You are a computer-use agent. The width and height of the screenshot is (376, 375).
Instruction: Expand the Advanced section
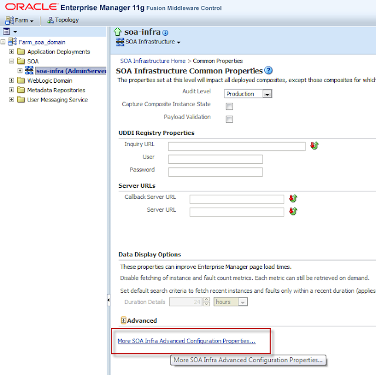(x=123, y=320)
